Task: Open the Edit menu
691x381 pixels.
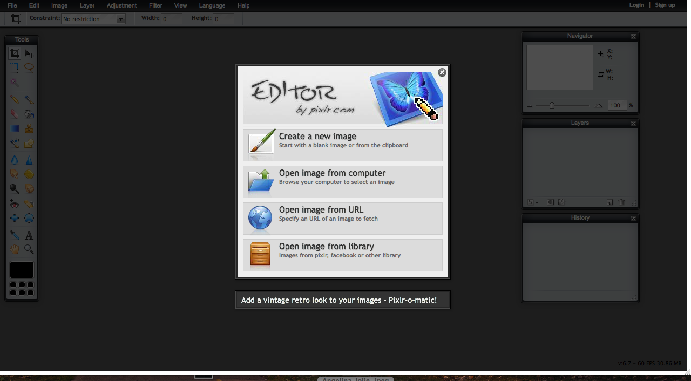Action: (x=34, y=5)
